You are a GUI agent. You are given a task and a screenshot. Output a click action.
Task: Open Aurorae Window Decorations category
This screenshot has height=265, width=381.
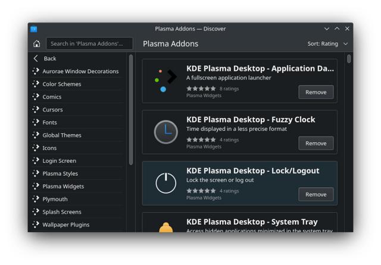tap(77, 71)
